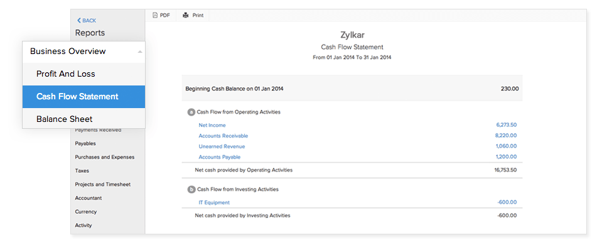Click the PDF export icon

point(155,15)
